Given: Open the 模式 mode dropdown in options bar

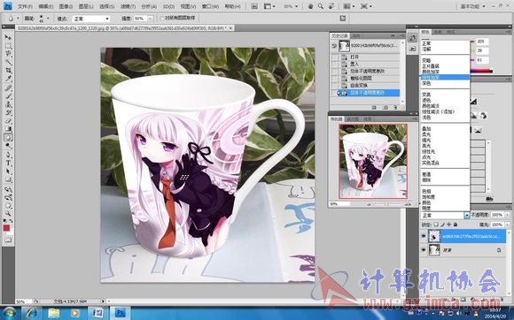Looking at the screenshot, I should [90, 19].
